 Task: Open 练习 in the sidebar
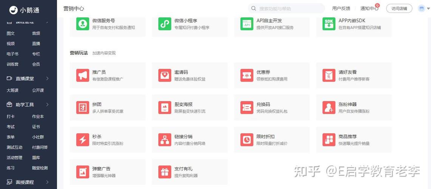point(11,168)
